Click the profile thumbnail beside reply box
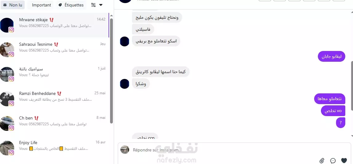This screenshot has width=353, height=164. point(125,150)
